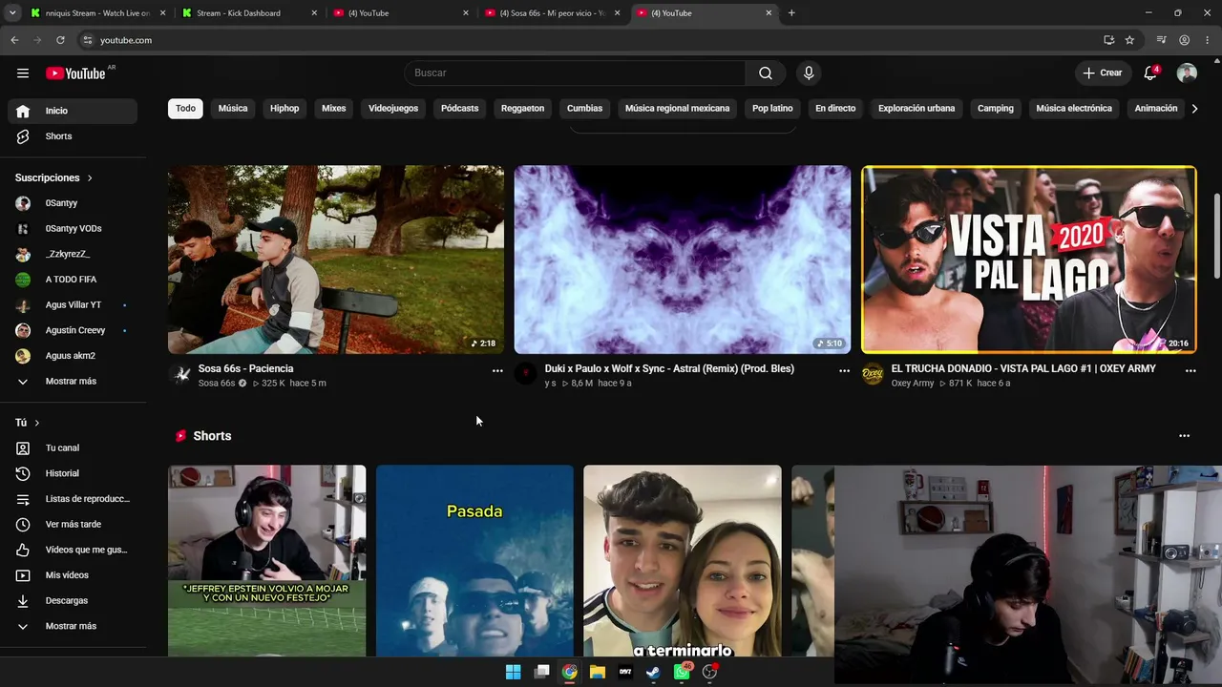Open the Tú section header

point(27,423)
